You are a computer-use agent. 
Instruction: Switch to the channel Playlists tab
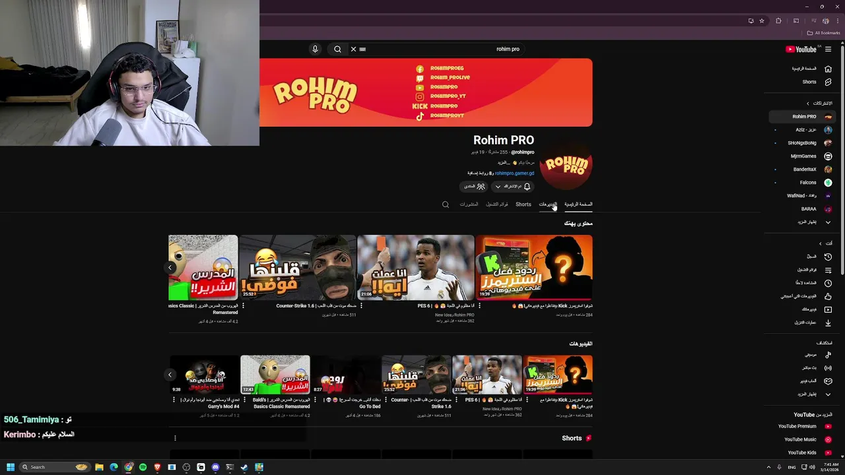point(497,205)
